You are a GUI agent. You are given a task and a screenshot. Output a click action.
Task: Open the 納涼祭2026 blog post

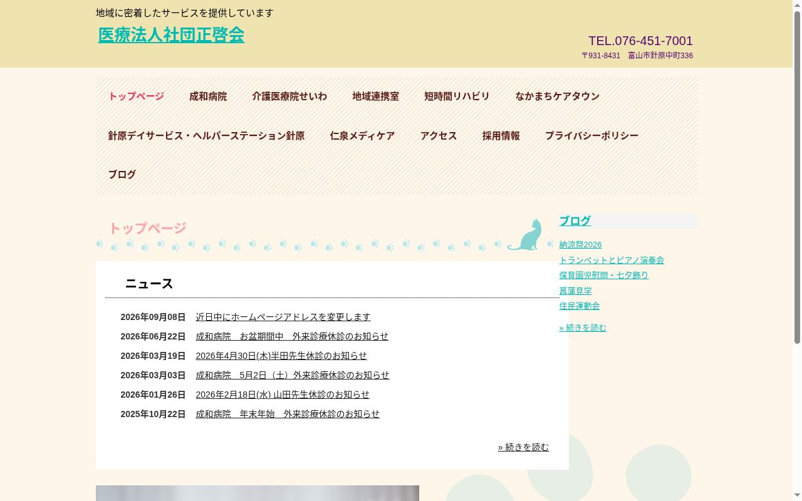point(580,245)
